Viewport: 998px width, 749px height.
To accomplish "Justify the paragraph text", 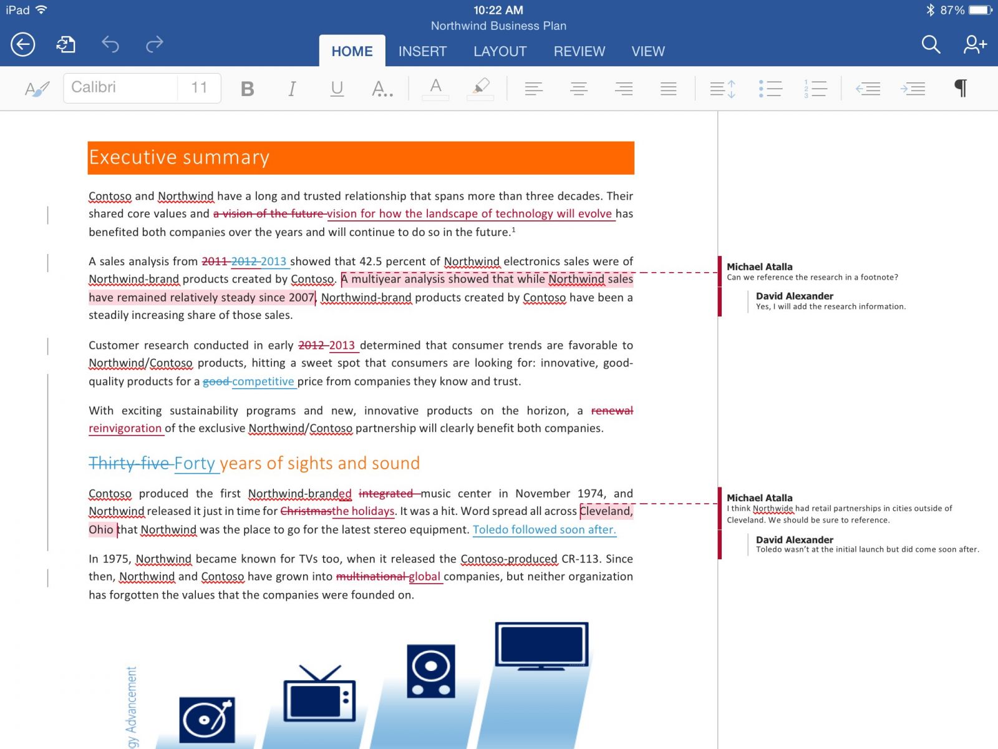I will tap(669, 89).
